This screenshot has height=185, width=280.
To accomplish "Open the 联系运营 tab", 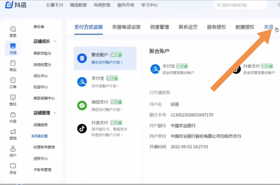I will pyautogui.click(x=188, y=27).
